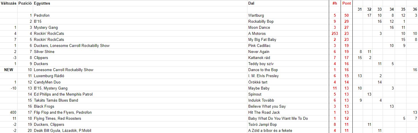Screen dimensions: 418x133
Task: Select the red Pont header cell
Action: click(x=347, y=3)
